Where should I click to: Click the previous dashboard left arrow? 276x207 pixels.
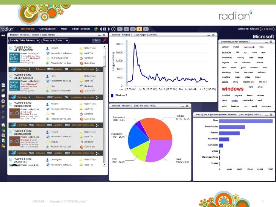click(x=100, y=29)
